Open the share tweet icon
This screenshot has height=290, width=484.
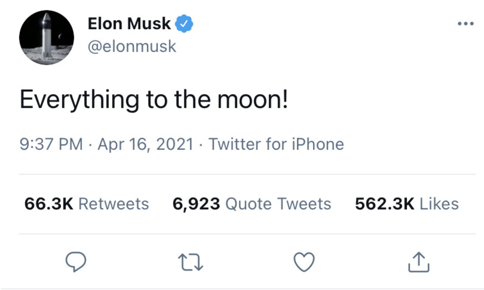coord(418,262)
